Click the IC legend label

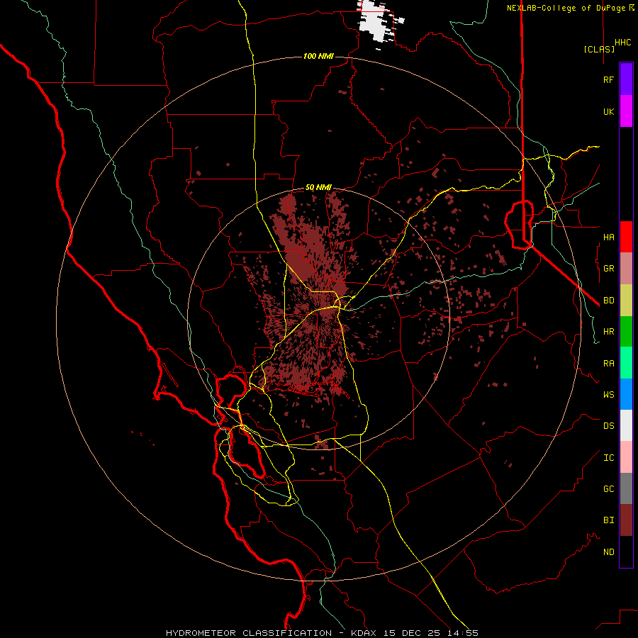coord(608,458)
